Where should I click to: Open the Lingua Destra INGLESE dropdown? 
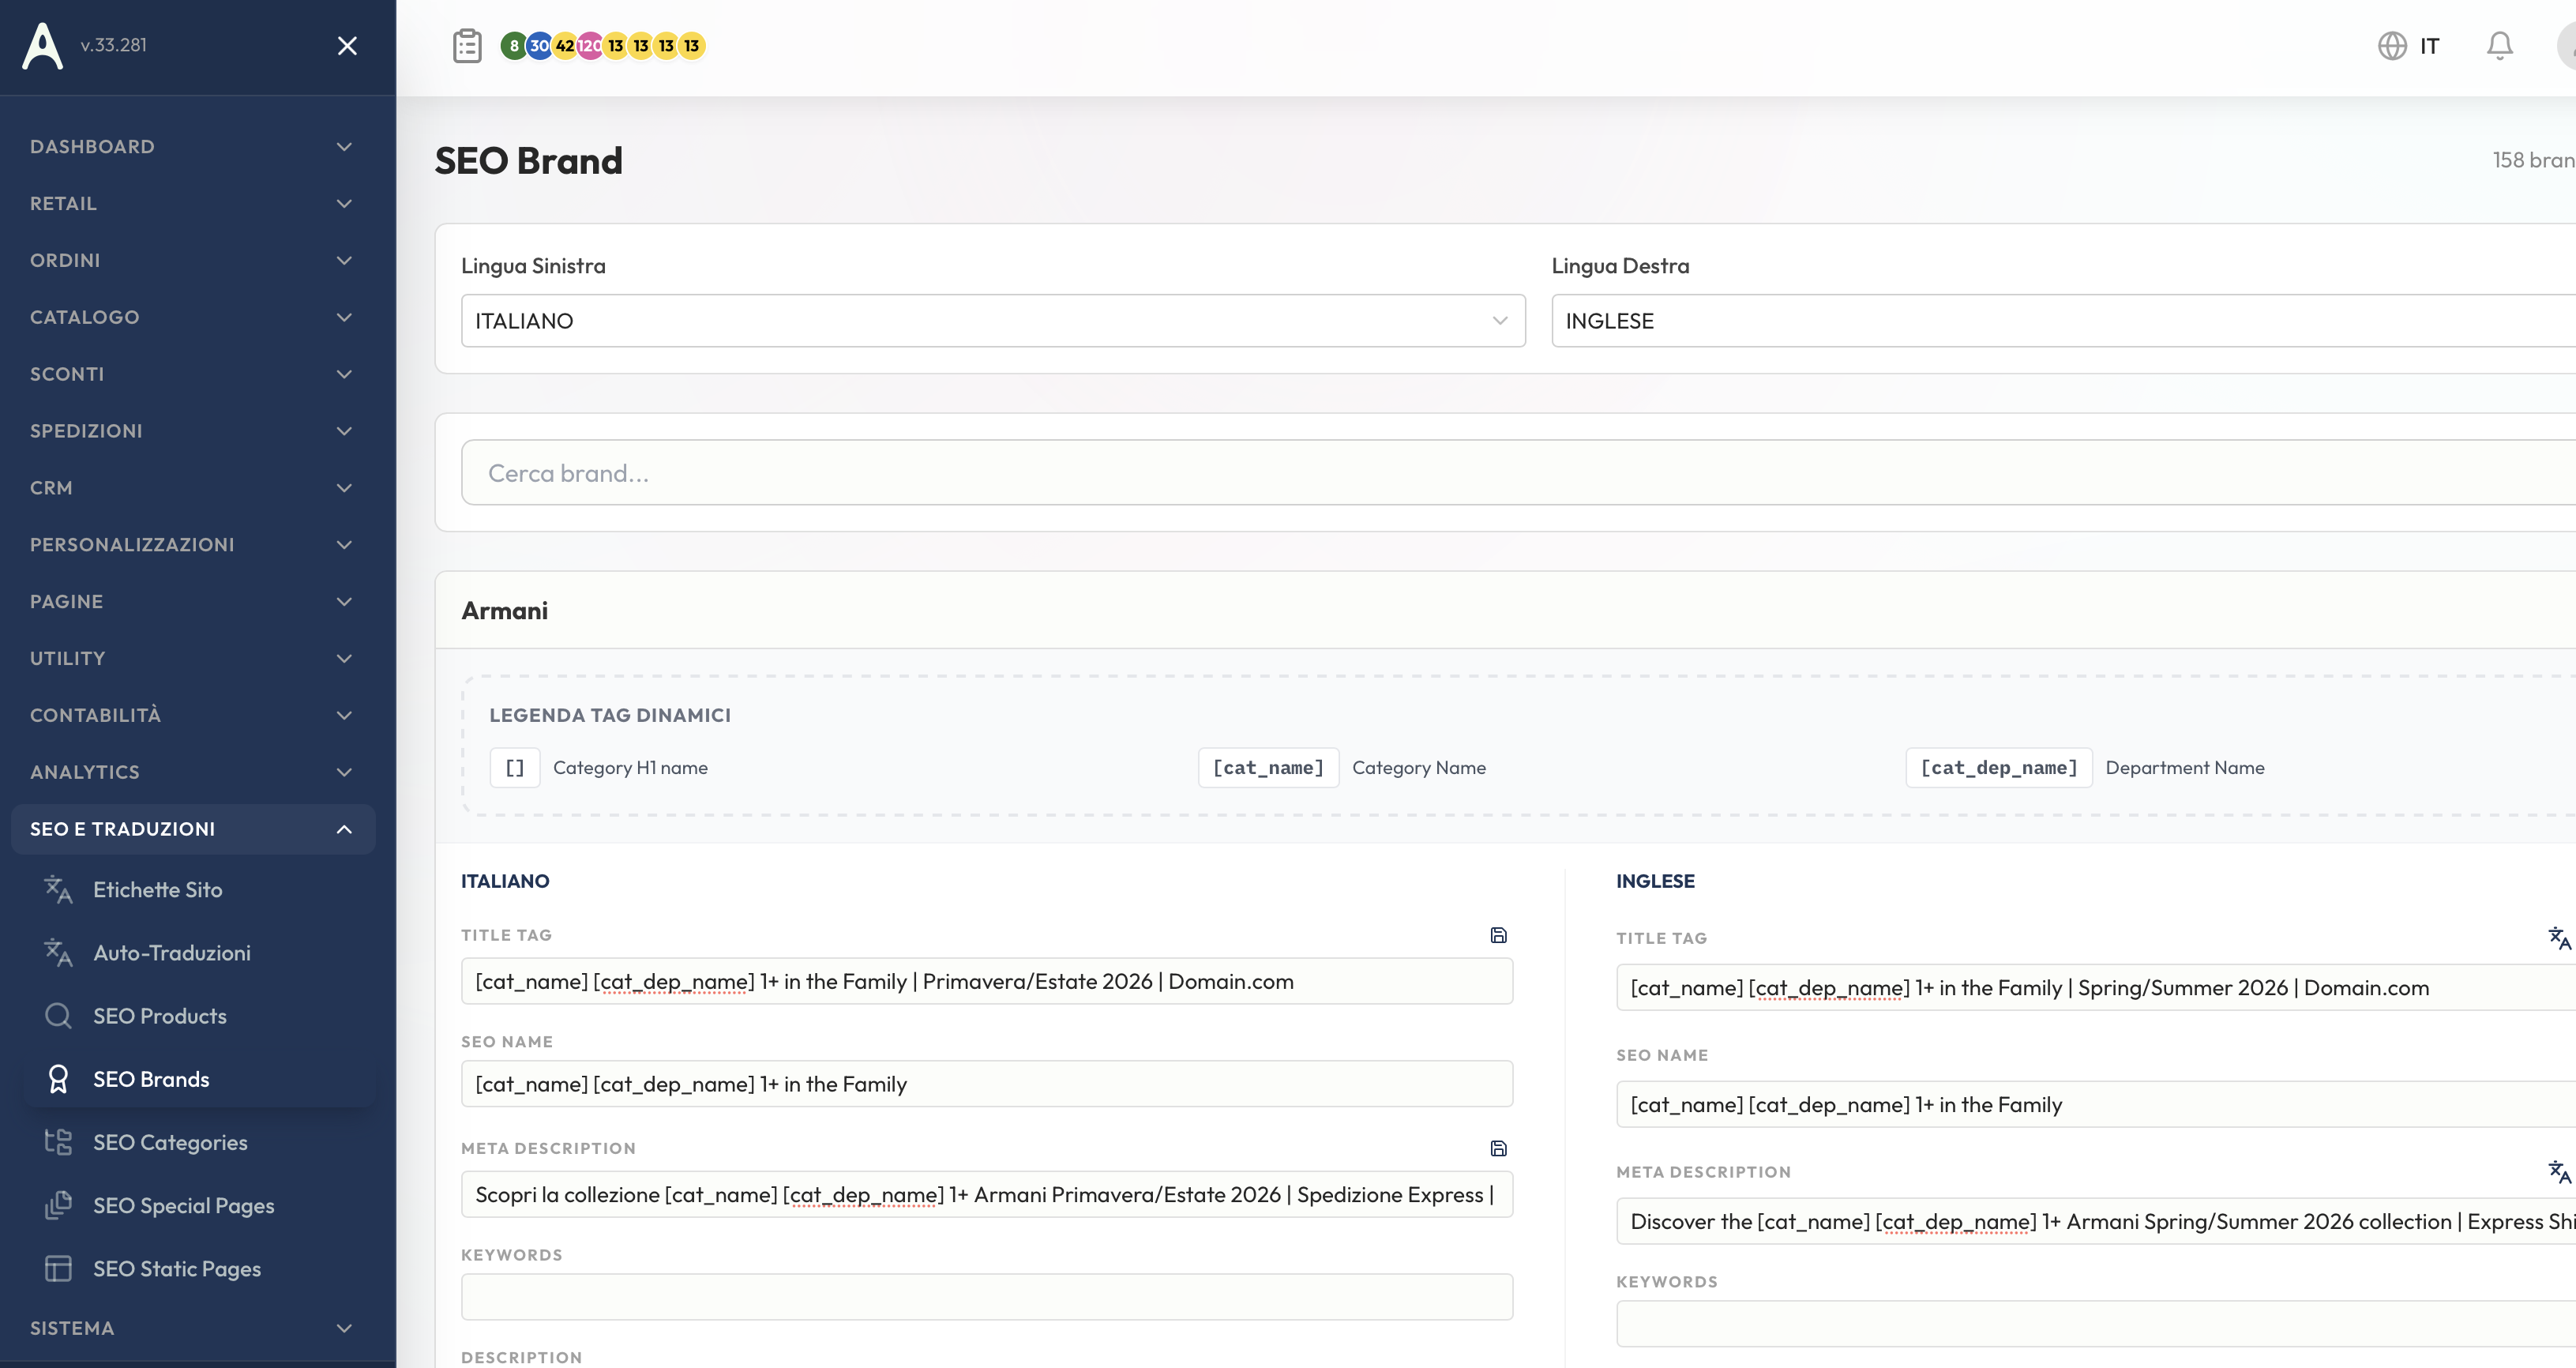[2064, 321]
